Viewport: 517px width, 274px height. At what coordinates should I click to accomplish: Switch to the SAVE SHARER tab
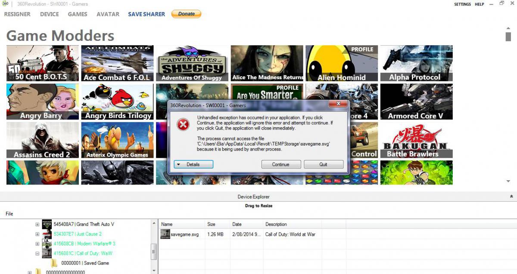click(146, 14)
